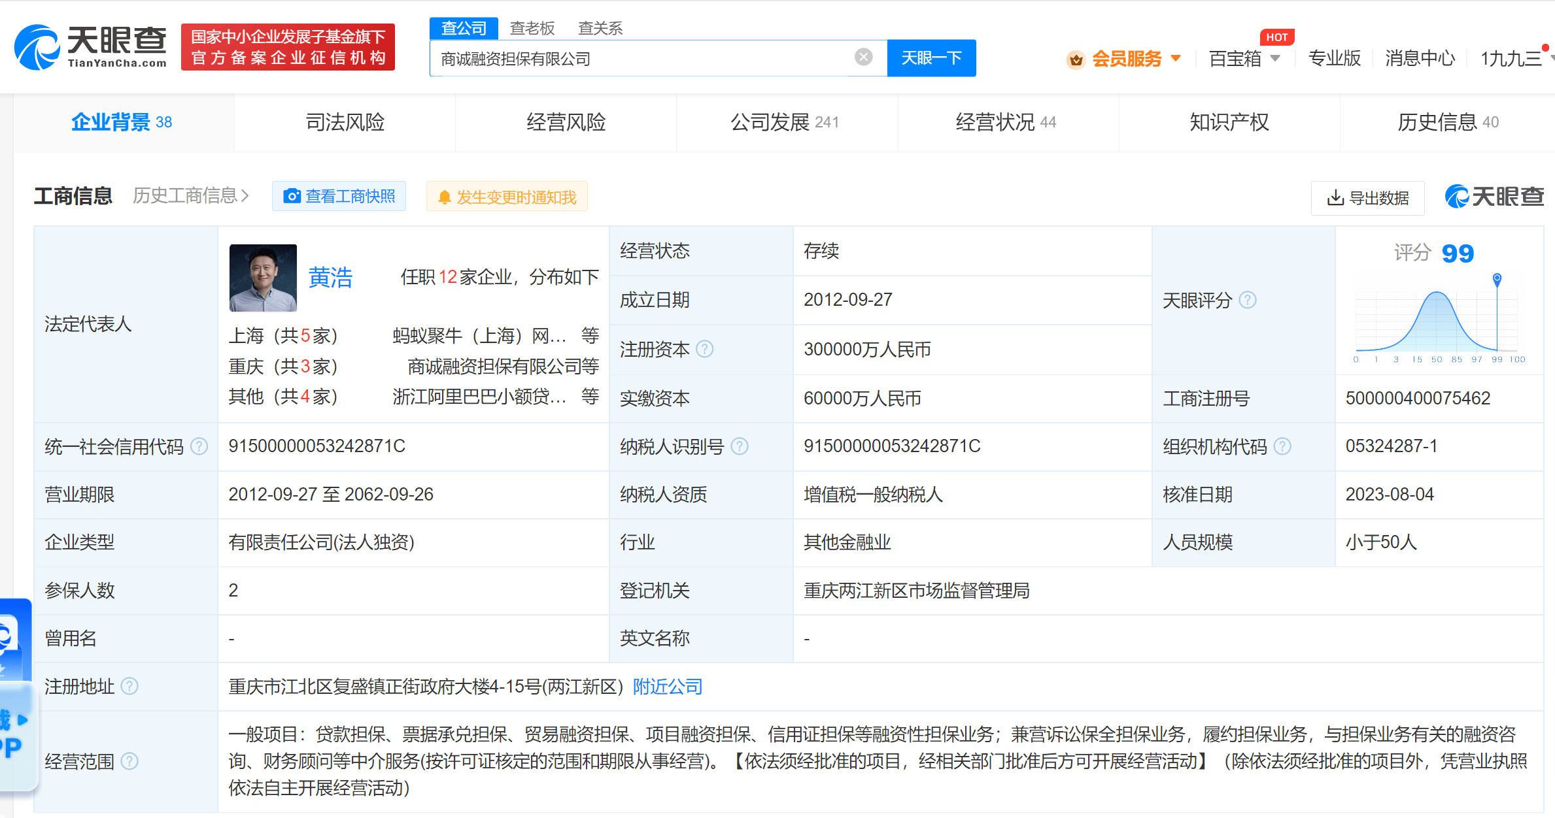This screenshot has width=1555, height=818.
Task: Click question icon beside 注册地址
Action: tap(130, 686)
